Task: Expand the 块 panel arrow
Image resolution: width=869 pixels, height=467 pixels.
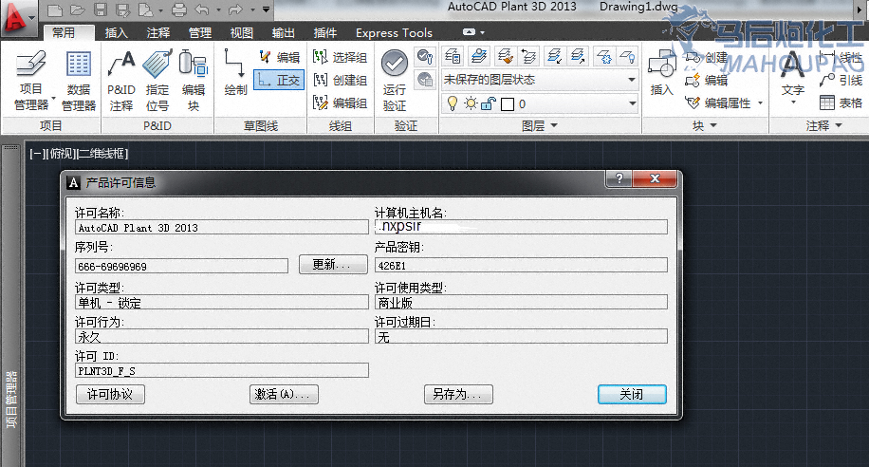Action: tap(713, 126)
